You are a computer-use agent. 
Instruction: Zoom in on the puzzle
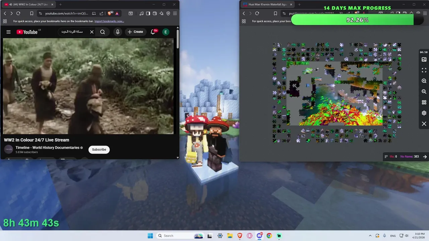coord(424,81)
